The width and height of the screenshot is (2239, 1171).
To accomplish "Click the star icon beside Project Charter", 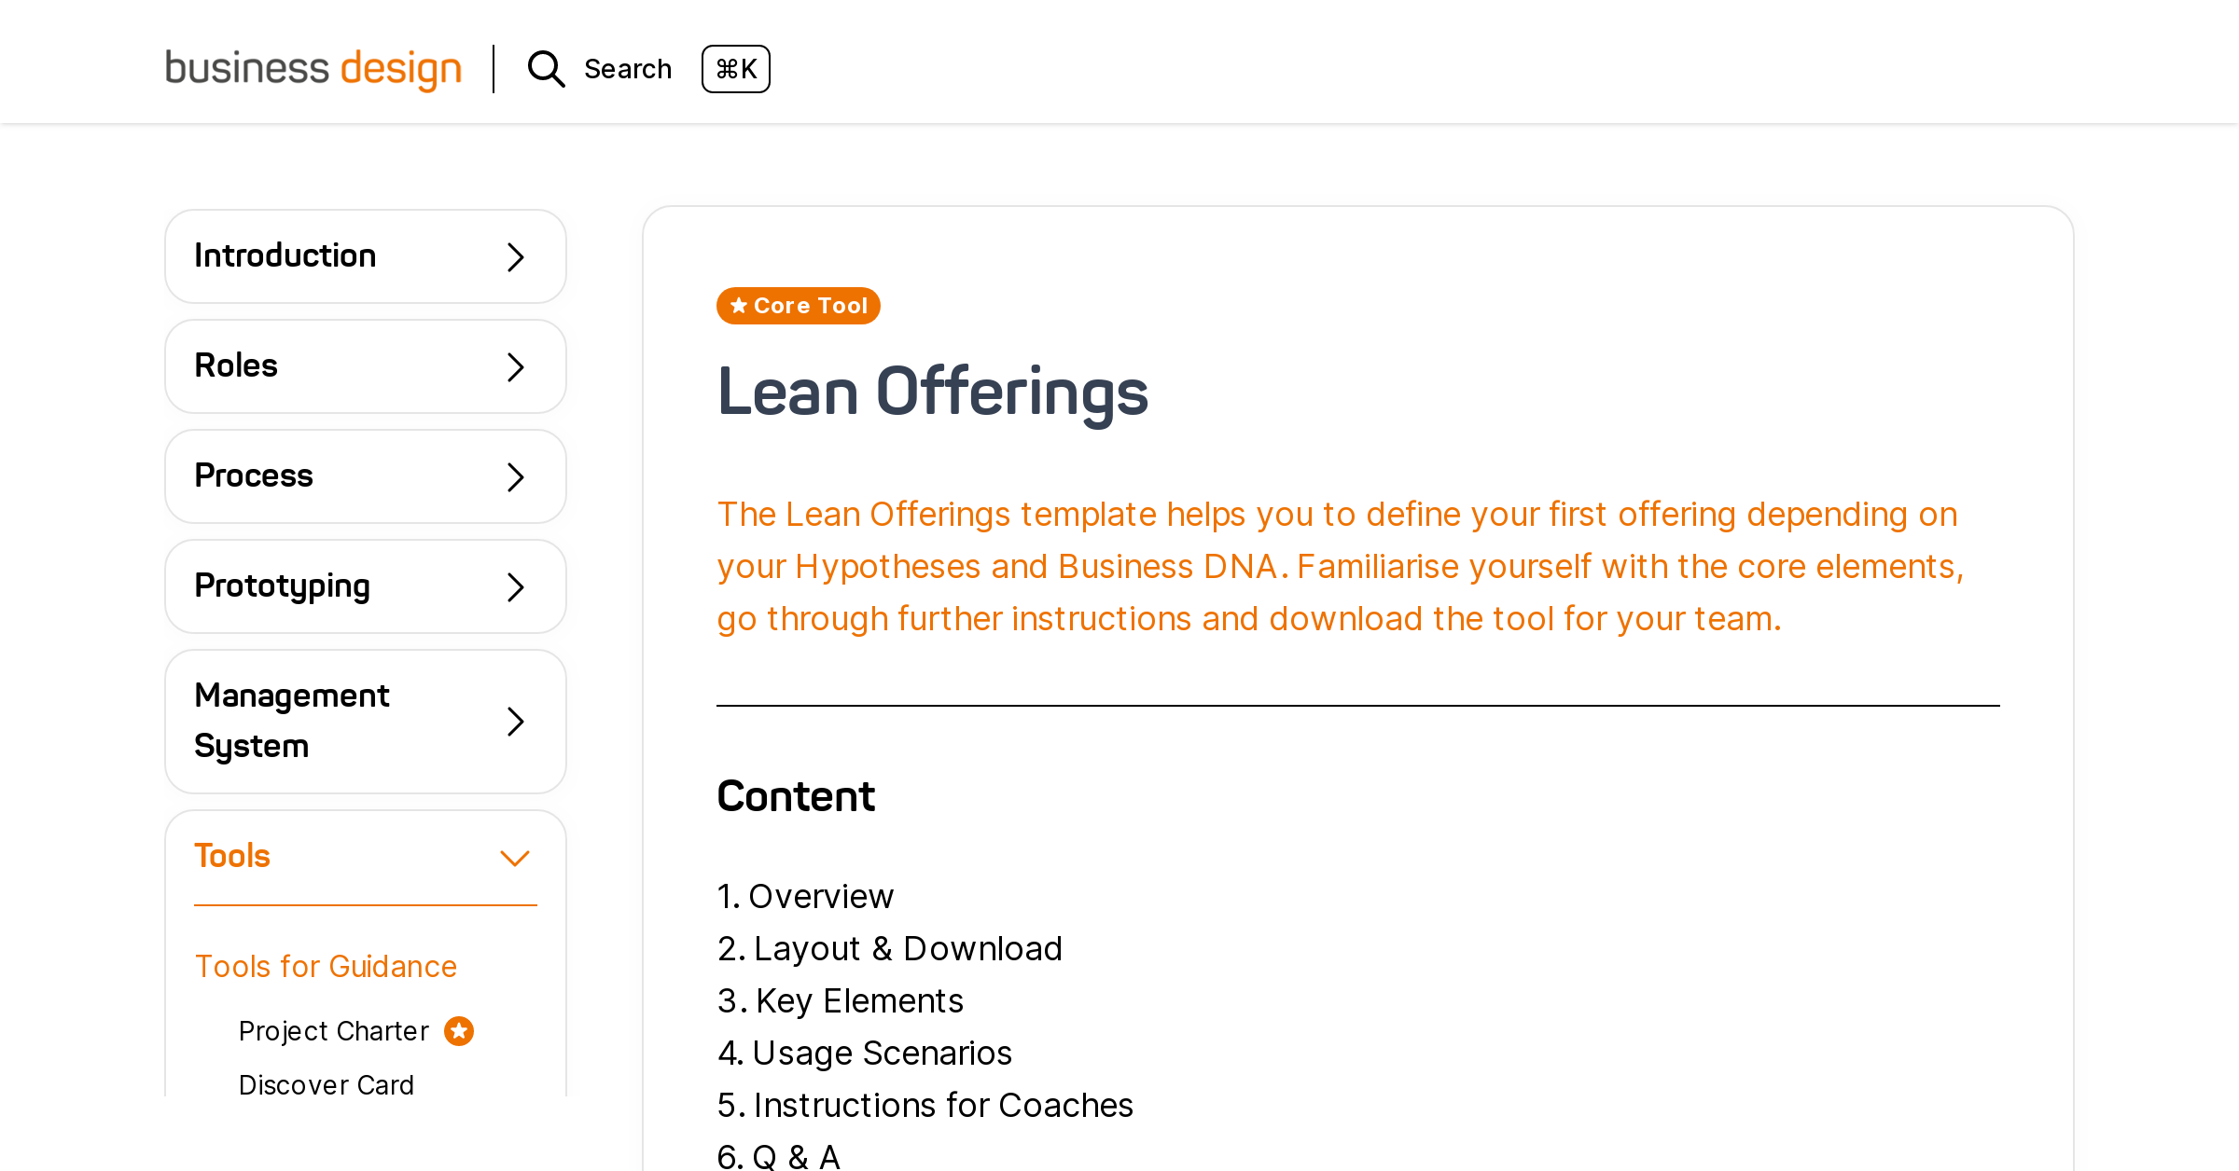I will click(459, 1031).
